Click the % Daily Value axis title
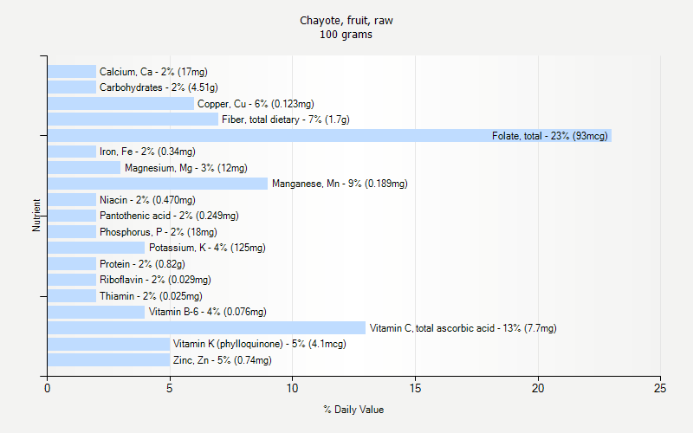The width and height of the screenshot is (693, 433). [353, 410]
